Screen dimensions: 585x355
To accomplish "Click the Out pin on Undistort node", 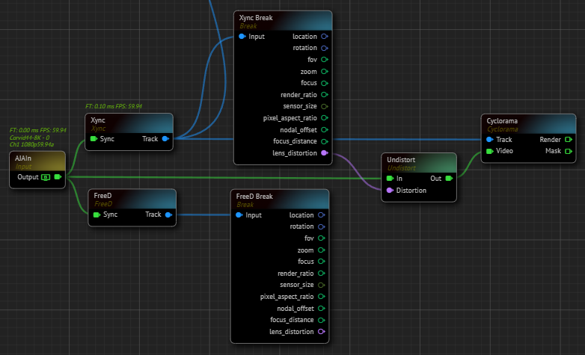I will click(x=449, y=178).
